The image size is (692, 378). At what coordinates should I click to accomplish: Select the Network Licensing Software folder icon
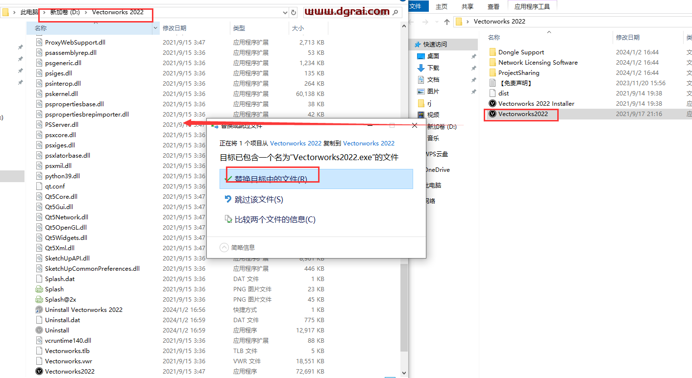(493, 62)
